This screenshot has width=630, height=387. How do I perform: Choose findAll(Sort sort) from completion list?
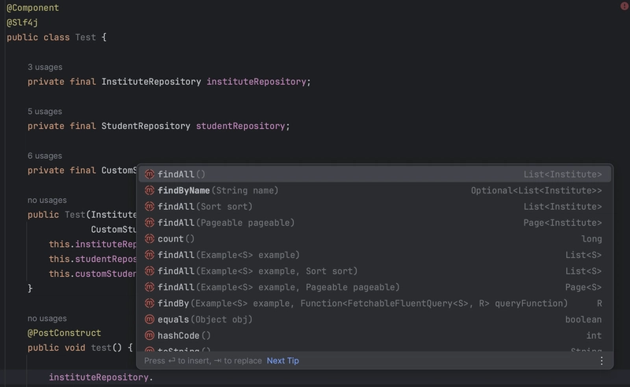coord(375,206)
